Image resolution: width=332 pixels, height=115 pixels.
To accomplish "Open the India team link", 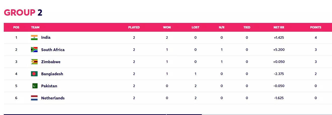I will pyautogui.click(x=46, y=37).
